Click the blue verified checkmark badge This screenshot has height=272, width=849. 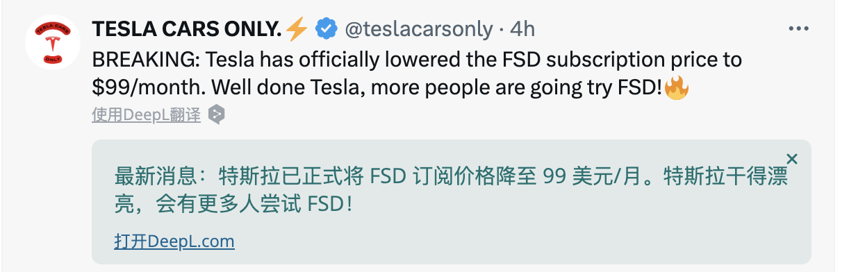tap(325, 29)
